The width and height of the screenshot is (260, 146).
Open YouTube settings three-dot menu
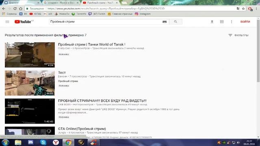click(x=232, y=21)
